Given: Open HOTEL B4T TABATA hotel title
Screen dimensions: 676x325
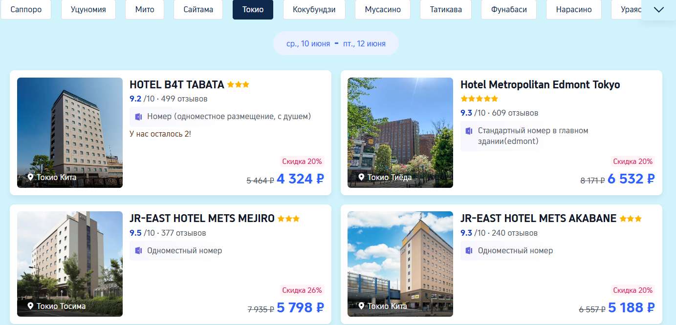Looking at the screenshot, I should coord(177,84).
